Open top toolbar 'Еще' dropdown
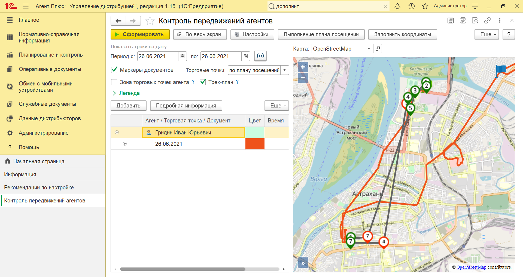Screen dimensions: 523x277 coord(486,34)
